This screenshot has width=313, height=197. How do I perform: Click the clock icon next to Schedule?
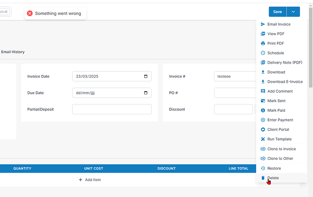coord(263,53)
